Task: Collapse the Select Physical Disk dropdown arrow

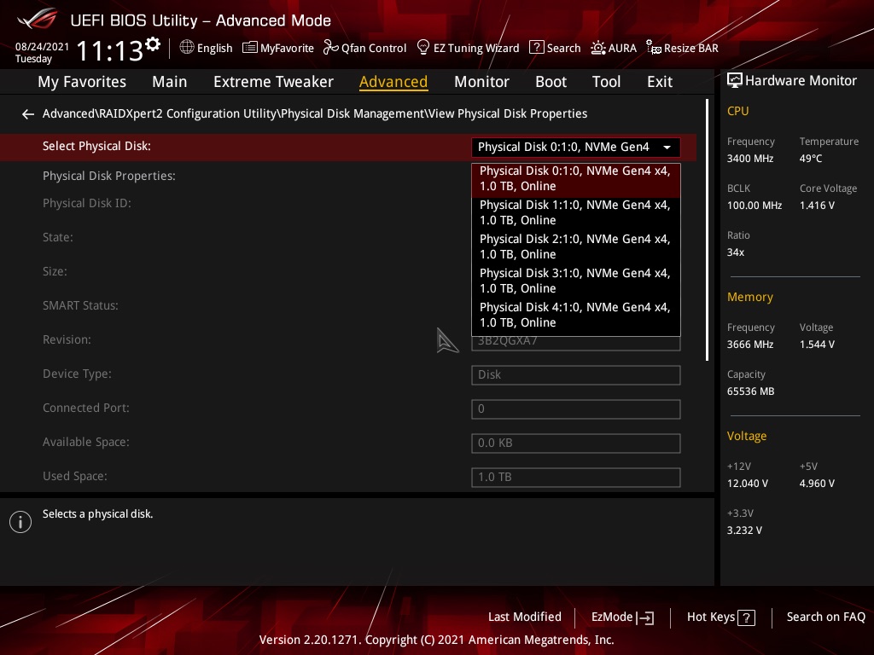Action: pos(667,148)
